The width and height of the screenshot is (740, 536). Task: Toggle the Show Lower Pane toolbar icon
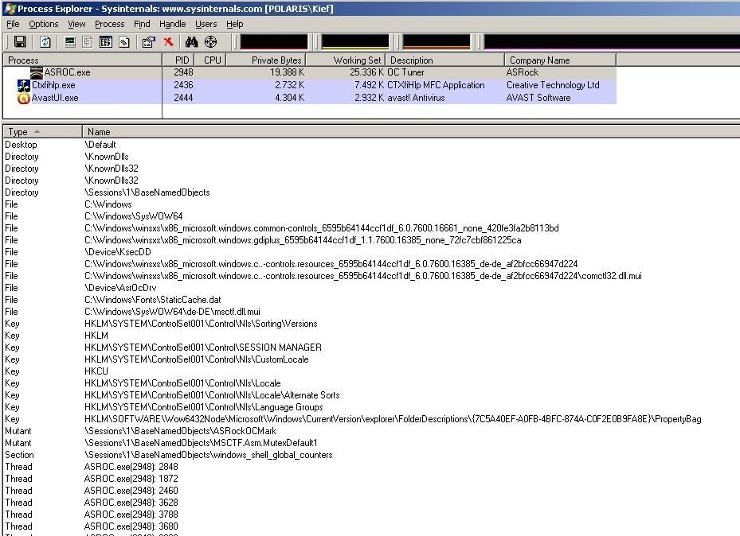click(x=106, y=42)
